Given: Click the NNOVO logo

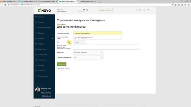Looking at the screenshot, I should pos(44,10).
